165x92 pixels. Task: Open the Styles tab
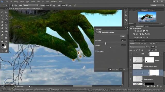click(x=147, y=26)
